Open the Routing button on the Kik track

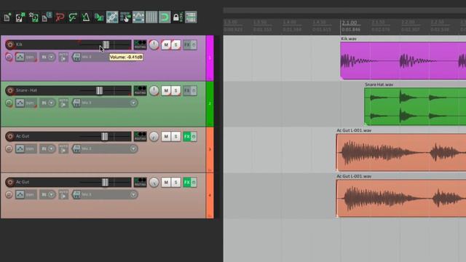click(140, 44)
